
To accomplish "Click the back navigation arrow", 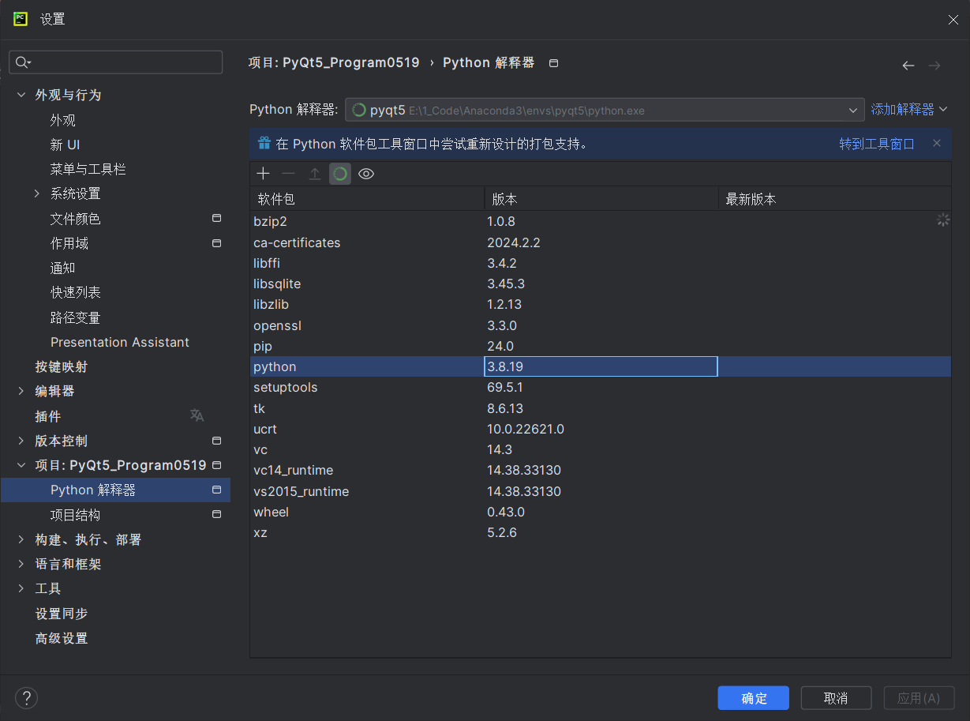I will click(908, 66).
